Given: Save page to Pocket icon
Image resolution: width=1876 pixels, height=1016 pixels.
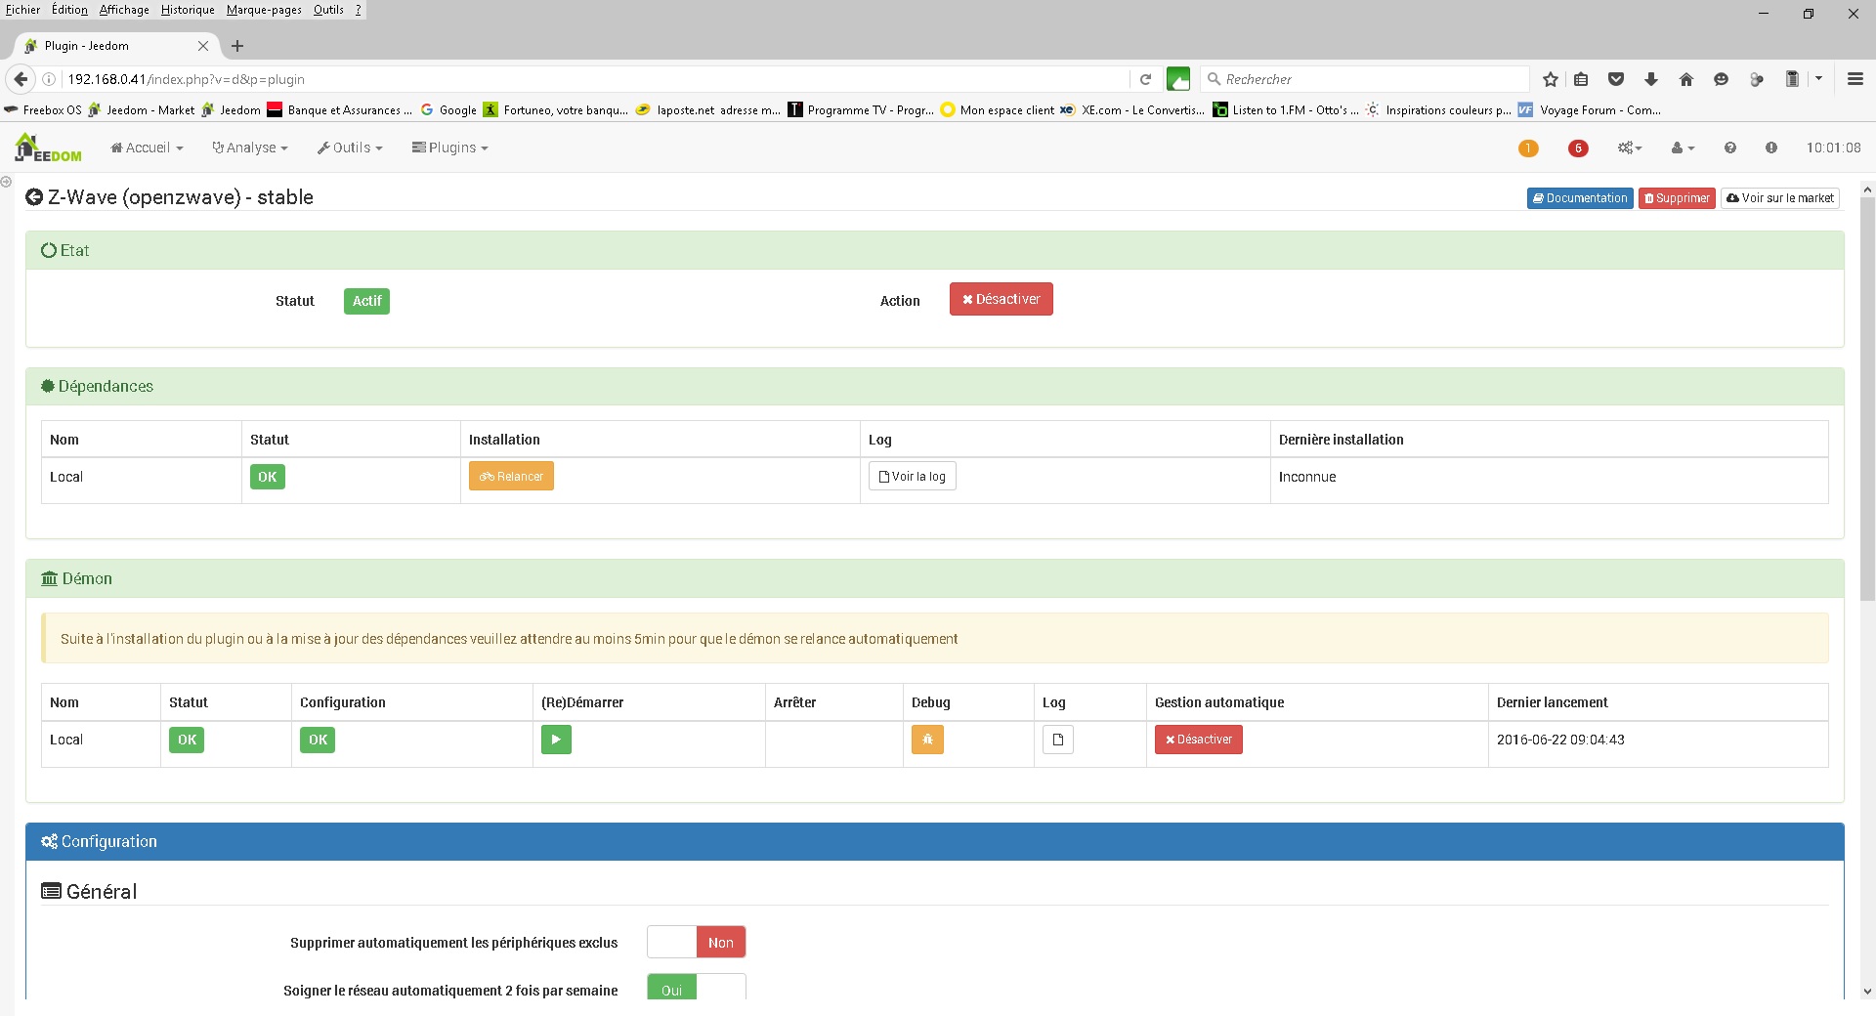Looking at the screenshot, I should (1616, 79).
